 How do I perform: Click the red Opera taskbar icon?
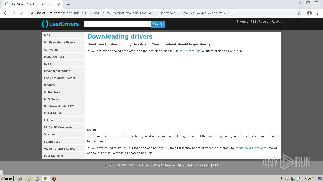tap(54, 179)
